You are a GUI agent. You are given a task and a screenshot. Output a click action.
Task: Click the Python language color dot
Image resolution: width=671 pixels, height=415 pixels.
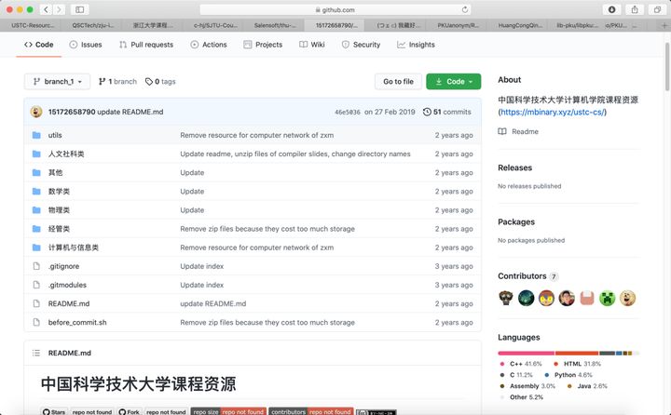(x=547, y=375)
